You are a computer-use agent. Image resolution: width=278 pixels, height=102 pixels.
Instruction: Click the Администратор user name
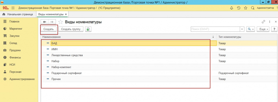coord(265,8)
